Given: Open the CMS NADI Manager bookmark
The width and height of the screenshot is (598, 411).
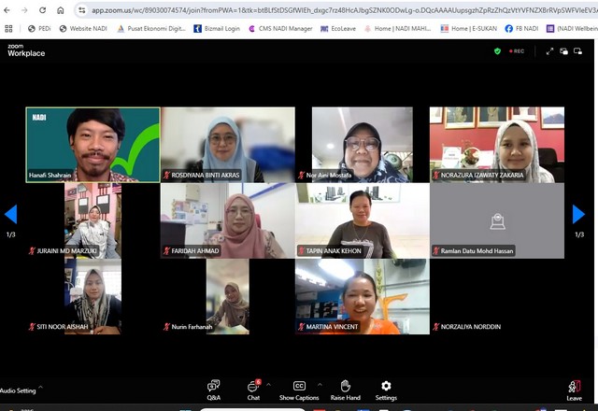Looking at the screenshot, I should coord(280,29).
